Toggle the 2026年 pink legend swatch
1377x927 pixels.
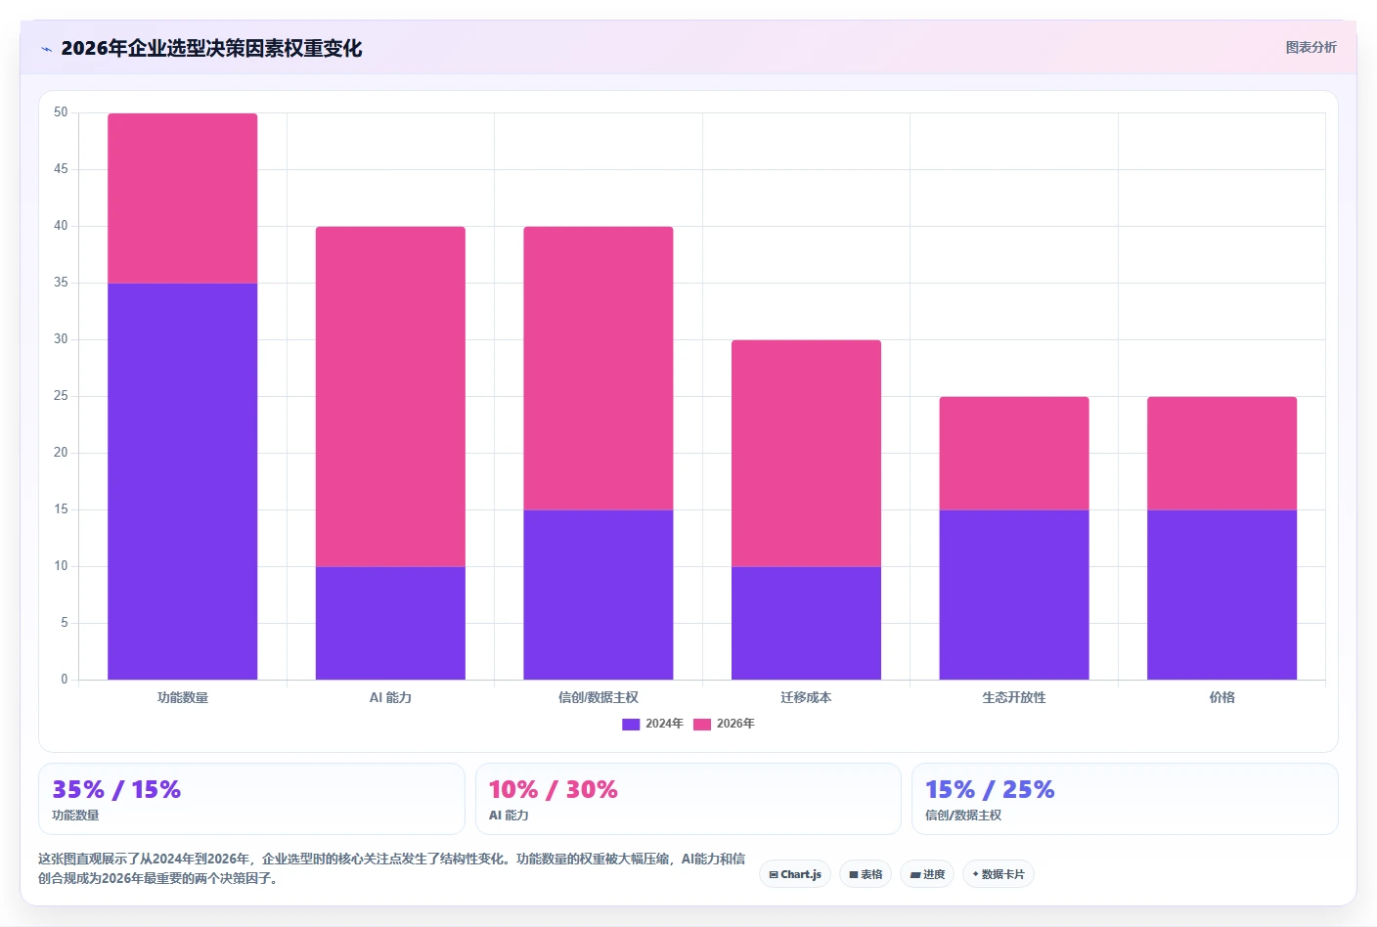point(702,725)
